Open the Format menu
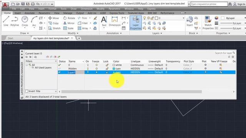Screen dimensions: 246x138 pos(52,9)
